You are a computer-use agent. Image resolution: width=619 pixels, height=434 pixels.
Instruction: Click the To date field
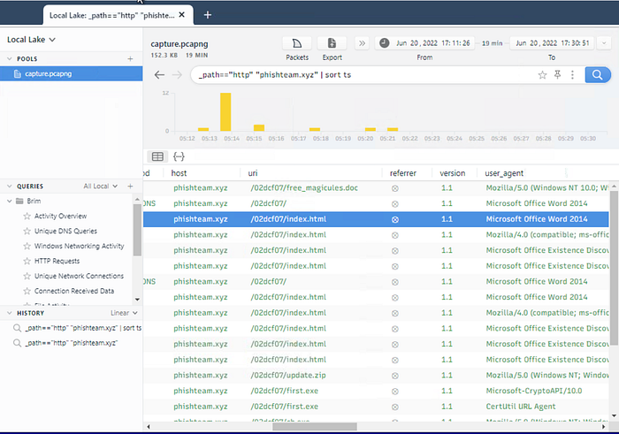point(553,43)
